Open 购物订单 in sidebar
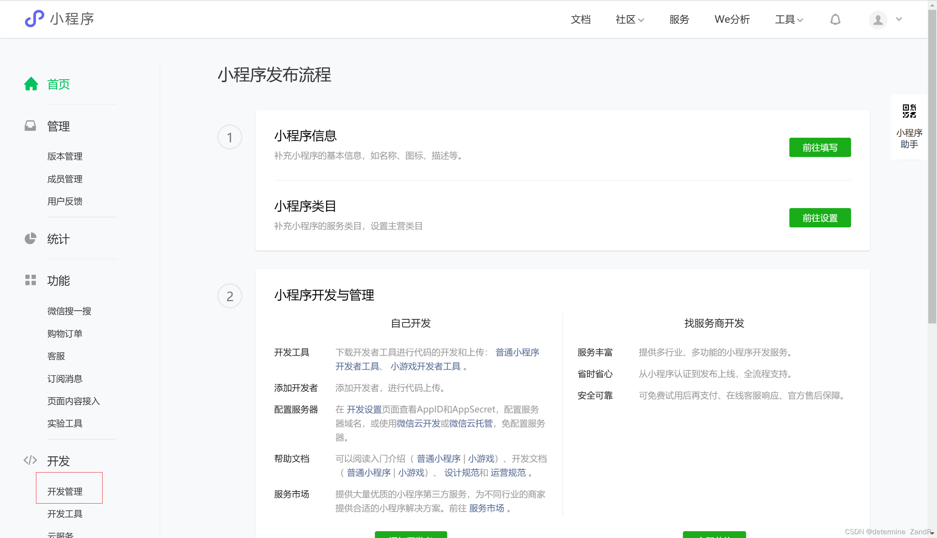Viewport: 937px width, 538px height. (65, 333)
